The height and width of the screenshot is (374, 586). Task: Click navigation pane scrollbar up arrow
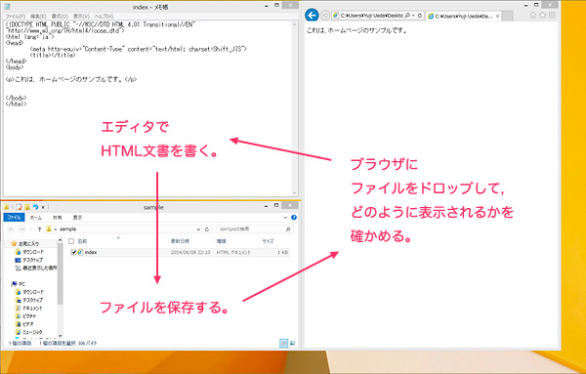click(61, 240)
